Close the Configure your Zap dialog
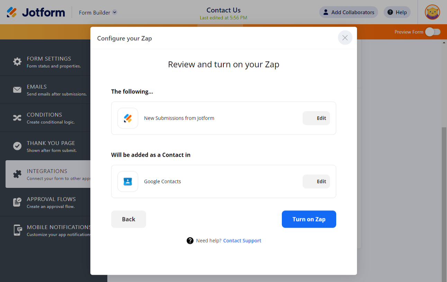This screenshot has width=447, height=282. (x=345, y=38)
